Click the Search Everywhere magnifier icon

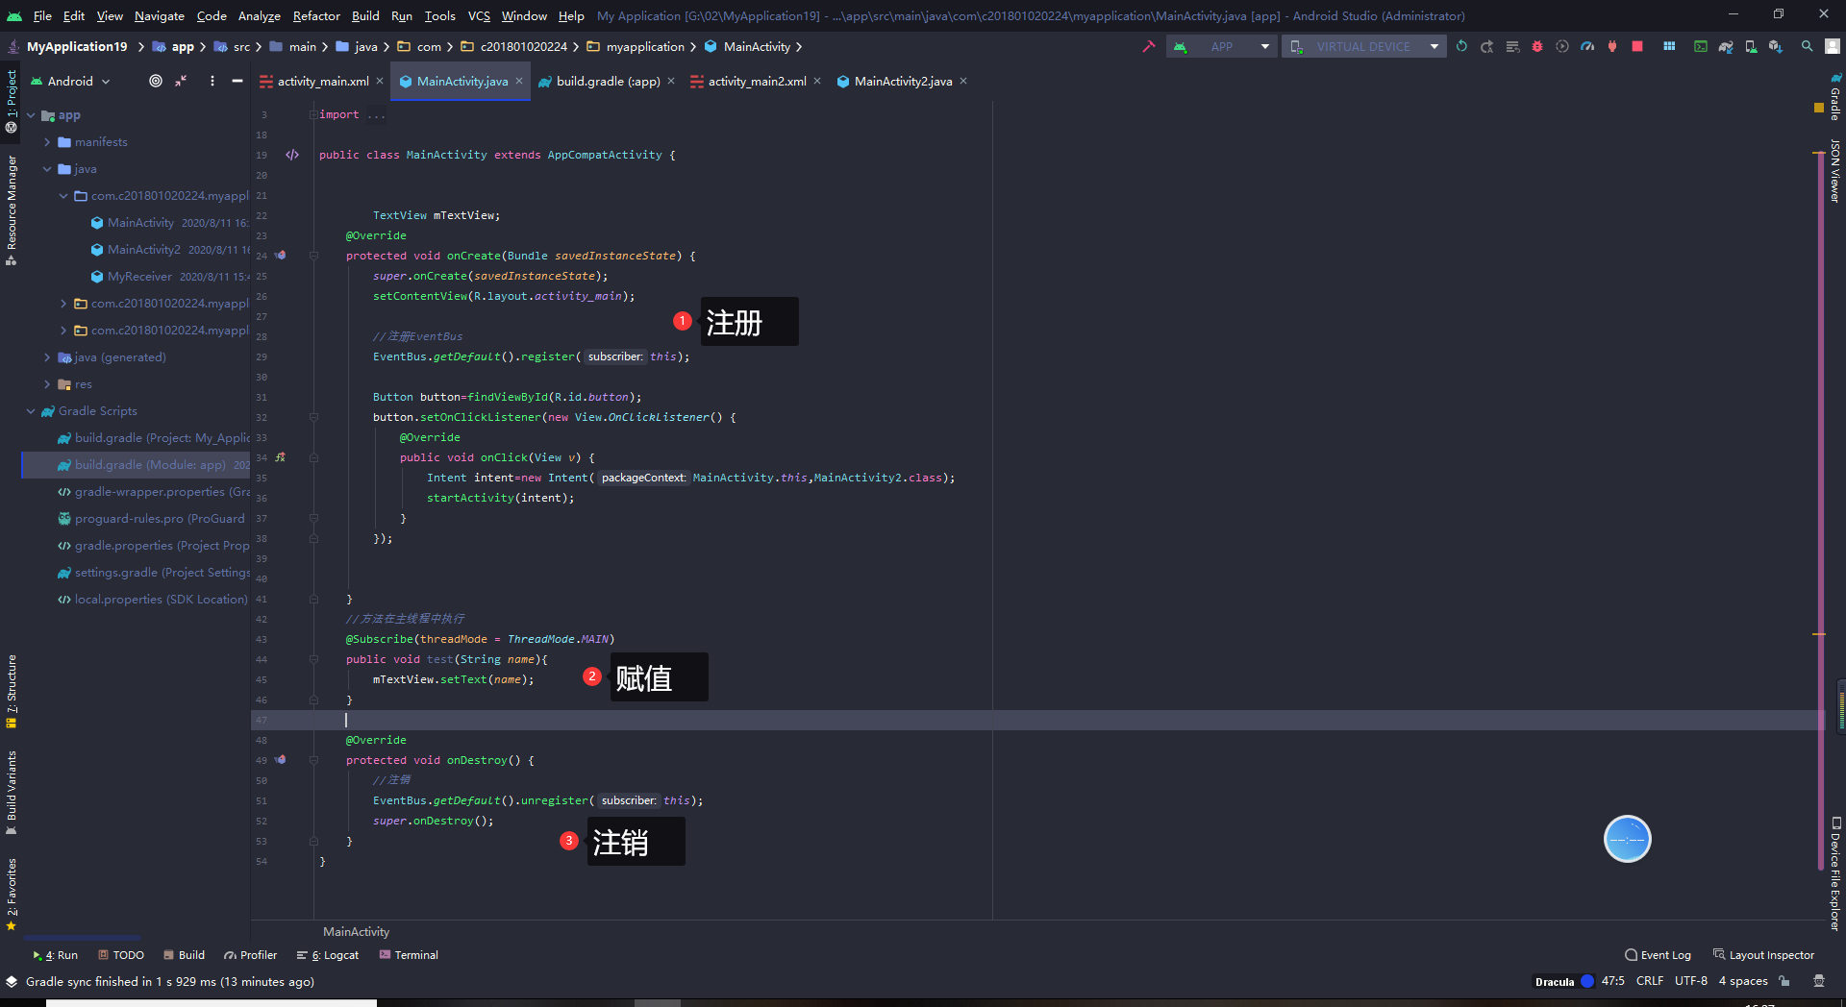pyautogui.click(x=1808, y=46)
